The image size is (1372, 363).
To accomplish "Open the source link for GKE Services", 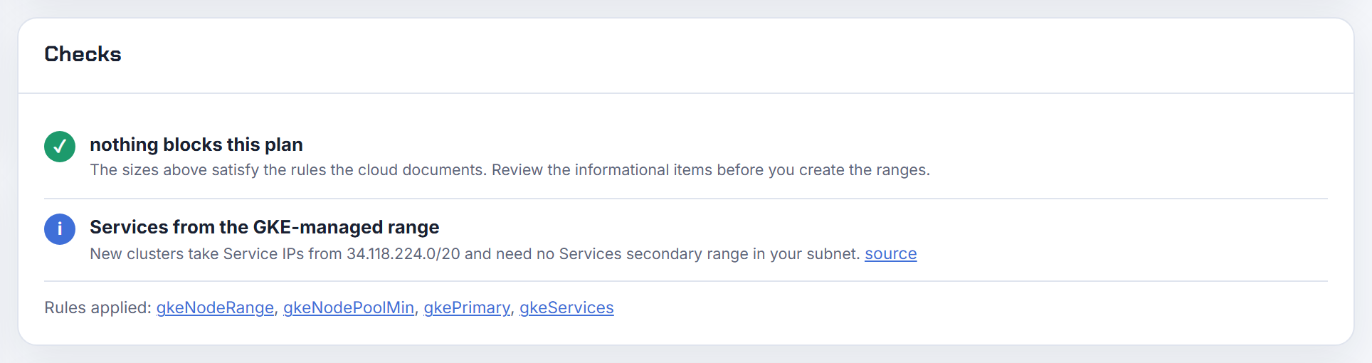I will pyautogui.click(x=890, y=254).
